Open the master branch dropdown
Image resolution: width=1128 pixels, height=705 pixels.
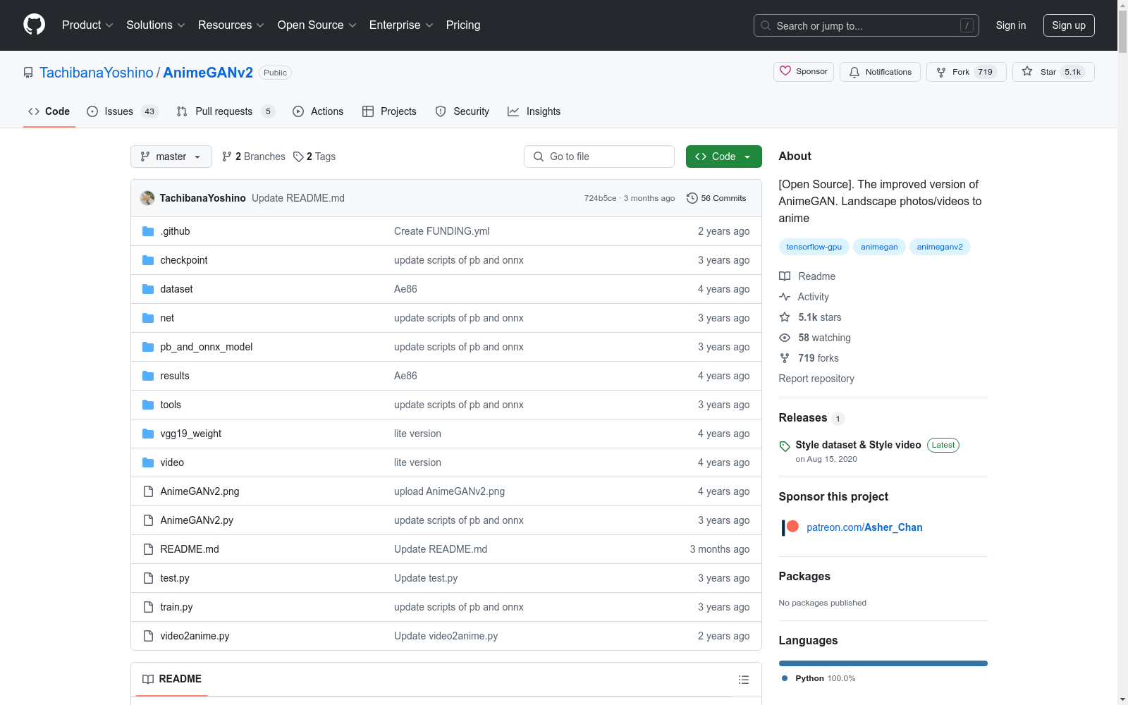pyautogui.click(x=171, y=157)
